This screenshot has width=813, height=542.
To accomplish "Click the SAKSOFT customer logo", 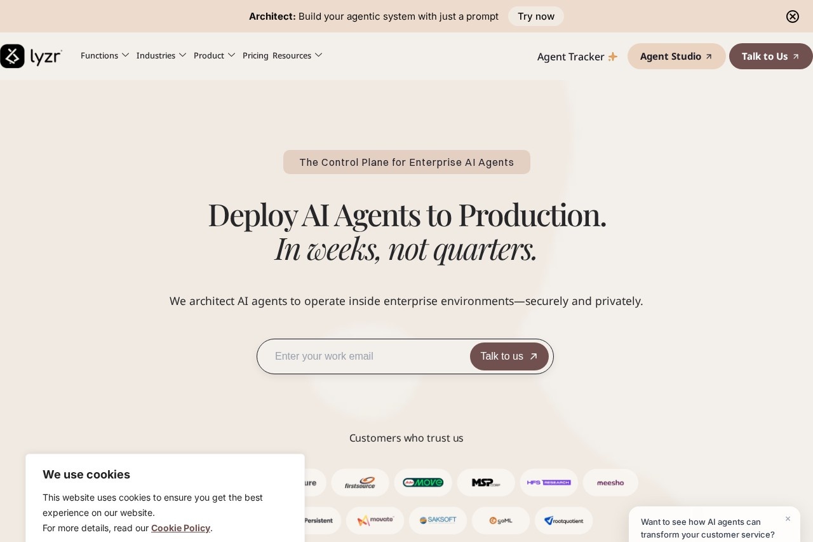I will coord(438,520).
